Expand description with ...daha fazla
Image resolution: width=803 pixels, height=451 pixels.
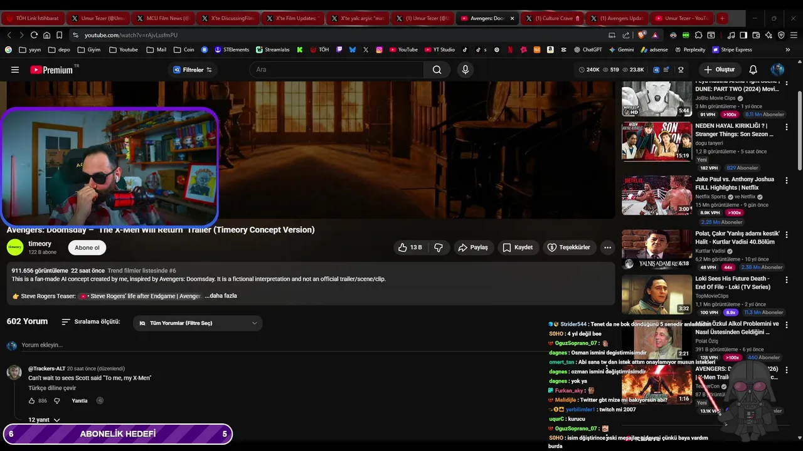221,296
